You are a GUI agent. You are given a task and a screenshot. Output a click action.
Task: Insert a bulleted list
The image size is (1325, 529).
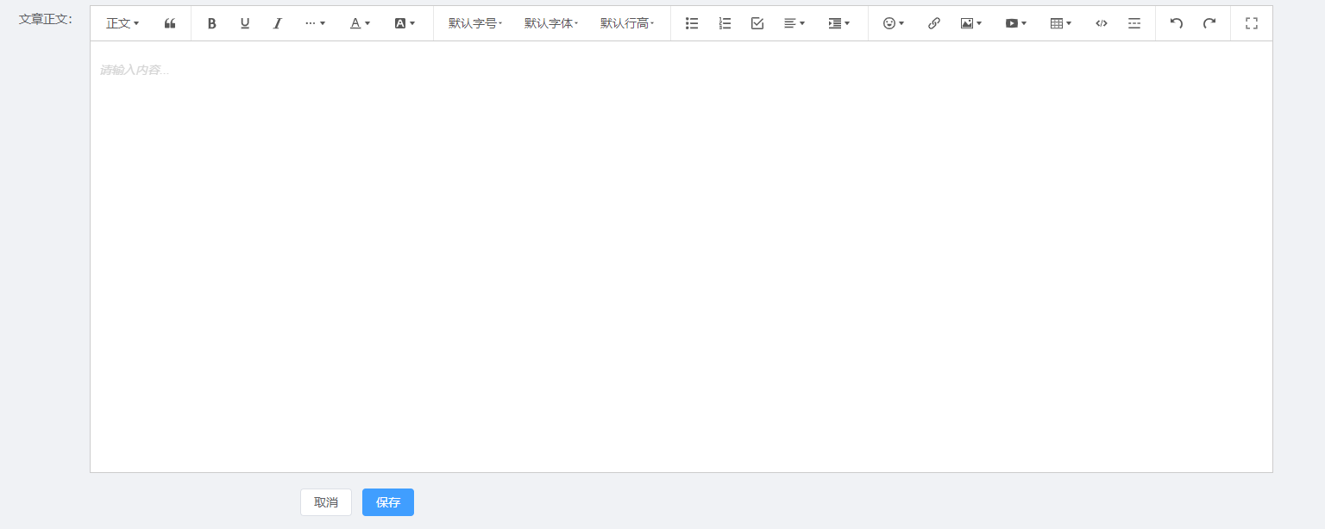[692, 23]
